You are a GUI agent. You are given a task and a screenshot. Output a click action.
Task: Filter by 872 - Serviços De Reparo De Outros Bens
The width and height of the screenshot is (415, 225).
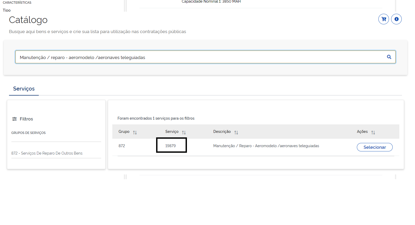coord(47,153)
